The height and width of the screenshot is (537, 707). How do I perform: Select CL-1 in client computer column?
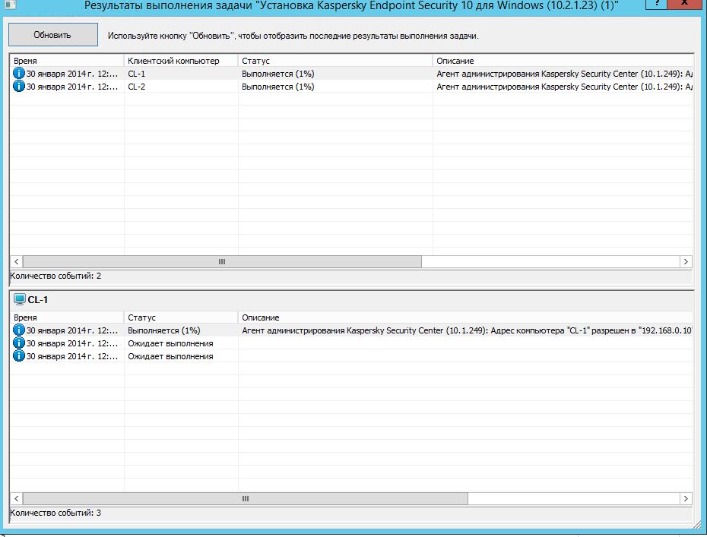point(137,74)
